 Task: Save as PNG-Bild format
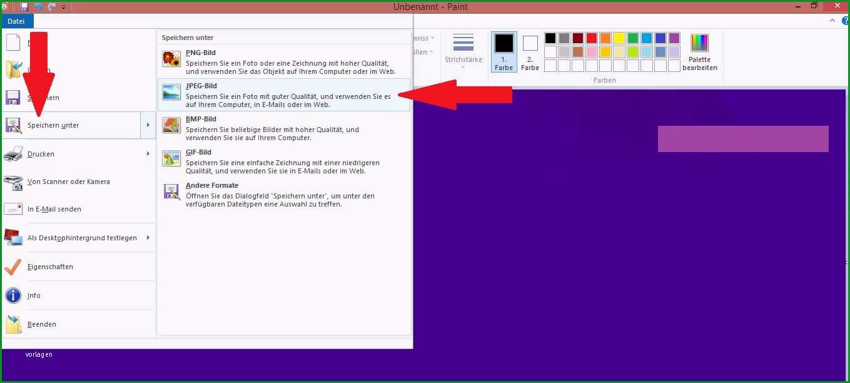(x=284, y=63)
